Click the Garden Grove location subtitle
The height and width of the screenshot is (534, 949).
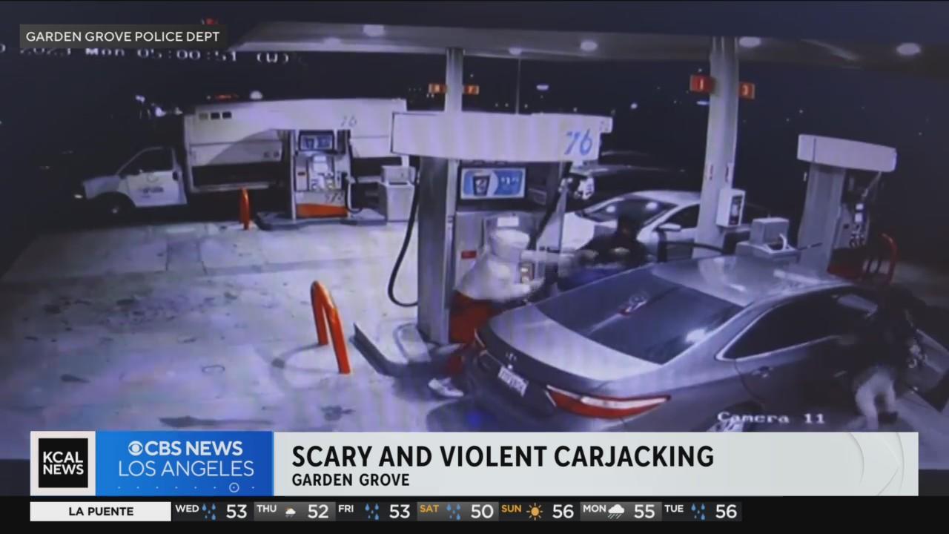351,480
